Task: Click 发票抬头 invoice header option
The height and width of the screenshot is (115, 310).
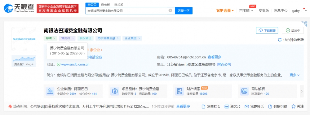Action: (x=211, y=107)
